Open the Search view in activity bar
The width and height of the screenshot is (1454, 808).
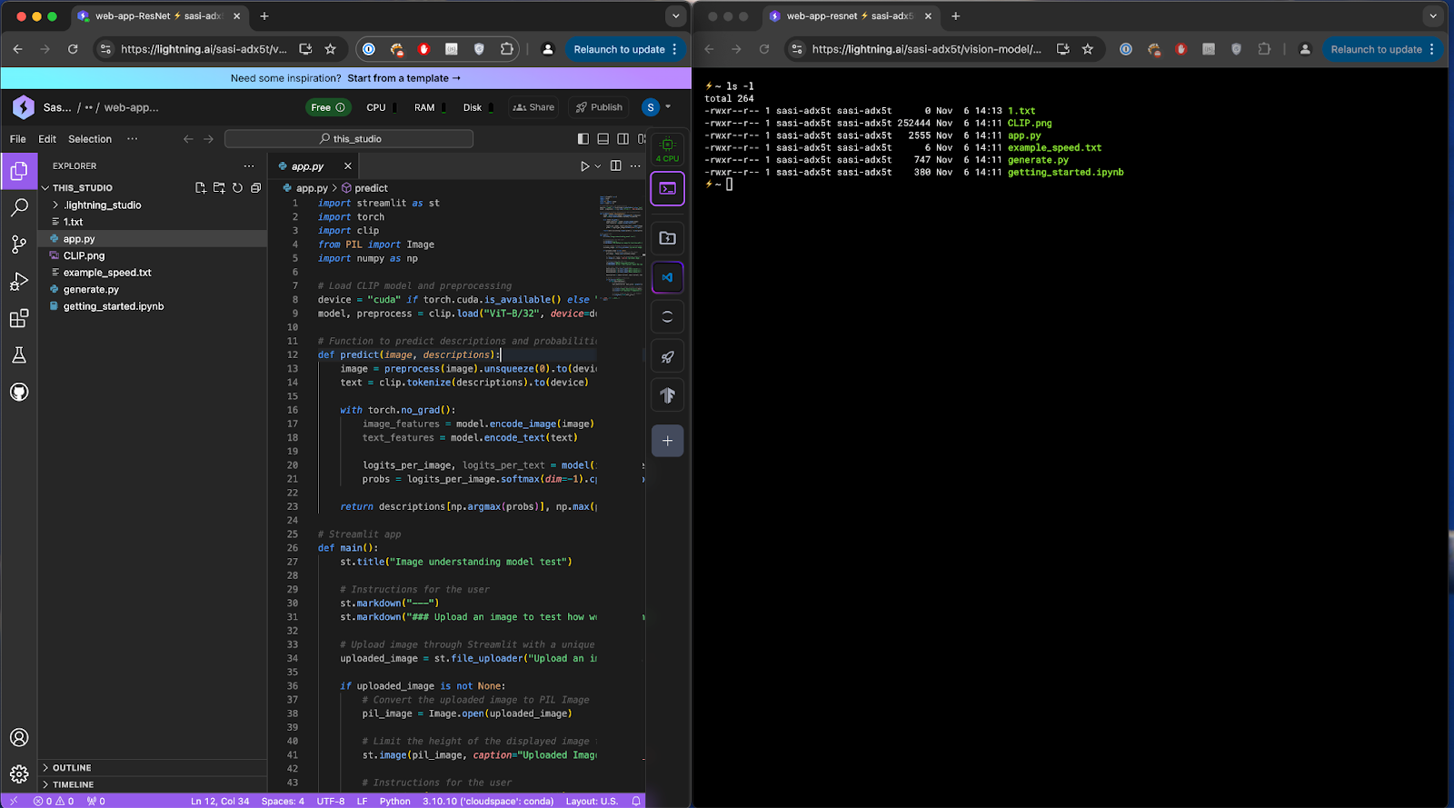tap(19, 208)
